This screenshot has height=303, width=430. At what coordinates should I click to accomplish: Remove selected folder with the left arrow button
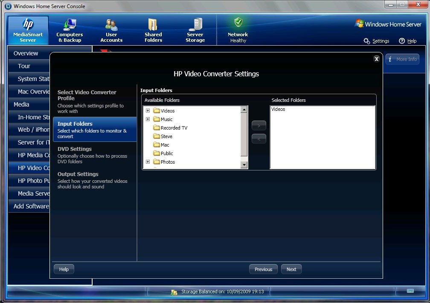click(259, 139)
